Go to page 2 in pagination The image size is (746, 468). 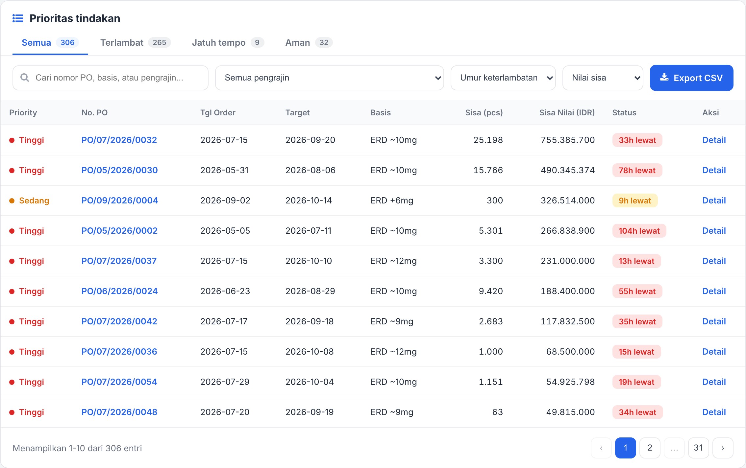[650, 448]
